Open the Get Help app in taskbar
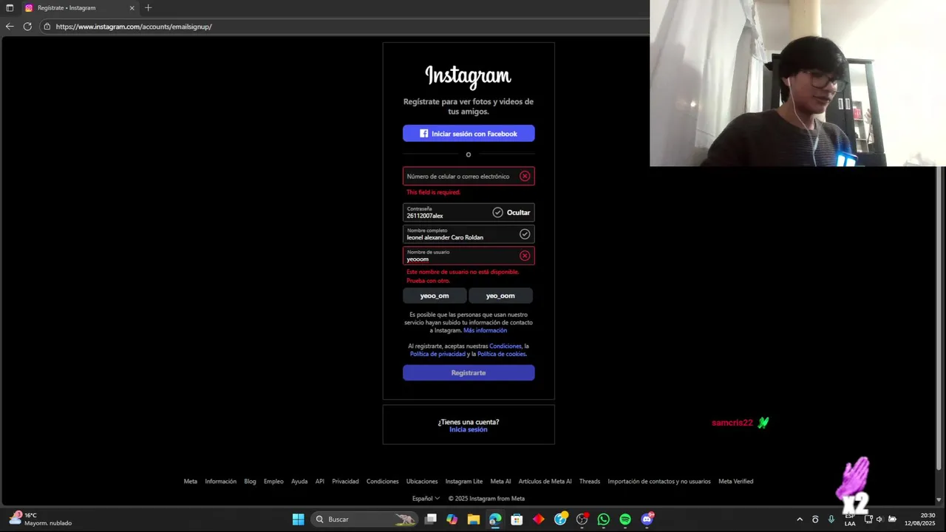Image resolution: width=946 pixels, height=532 pixels. point(560,519)
